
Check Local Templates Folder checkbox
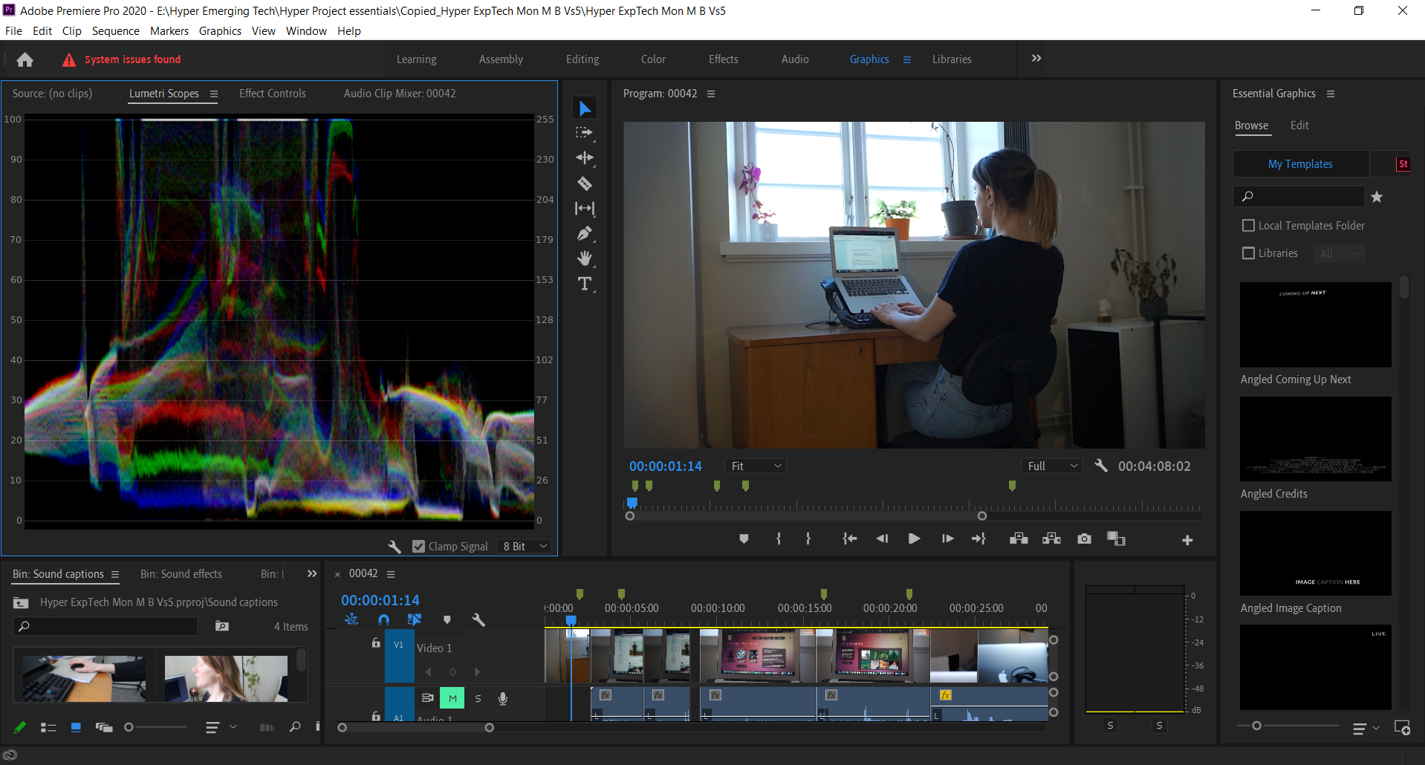(x=1249, y=226)
